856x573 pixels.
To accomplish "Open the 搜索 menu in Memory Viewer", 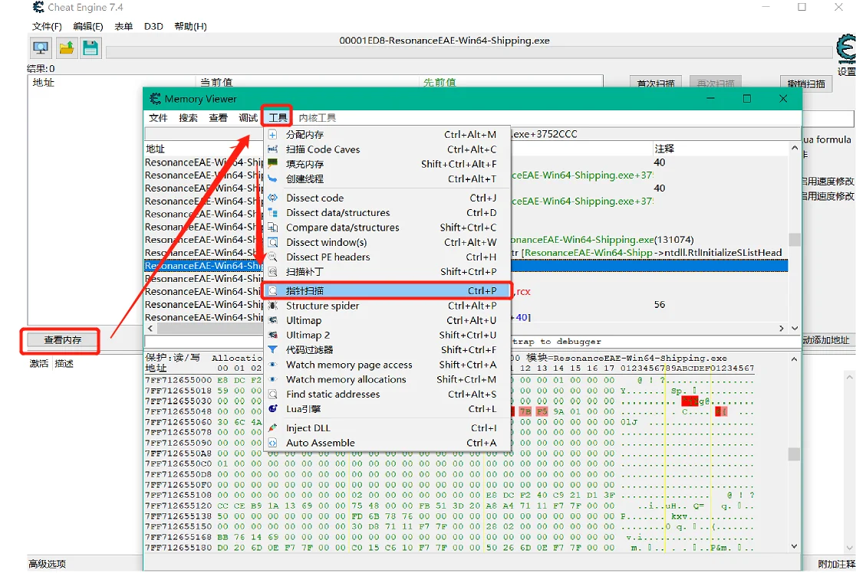I will click(189, 118).
